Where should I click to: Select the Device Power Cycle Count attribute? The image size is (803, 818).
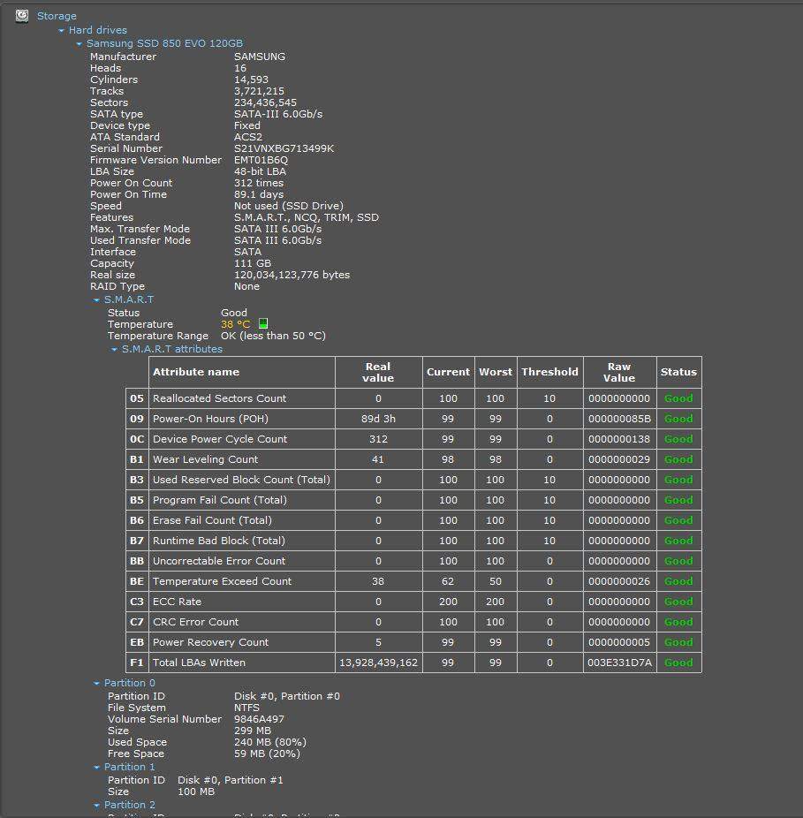pos(220,439)
